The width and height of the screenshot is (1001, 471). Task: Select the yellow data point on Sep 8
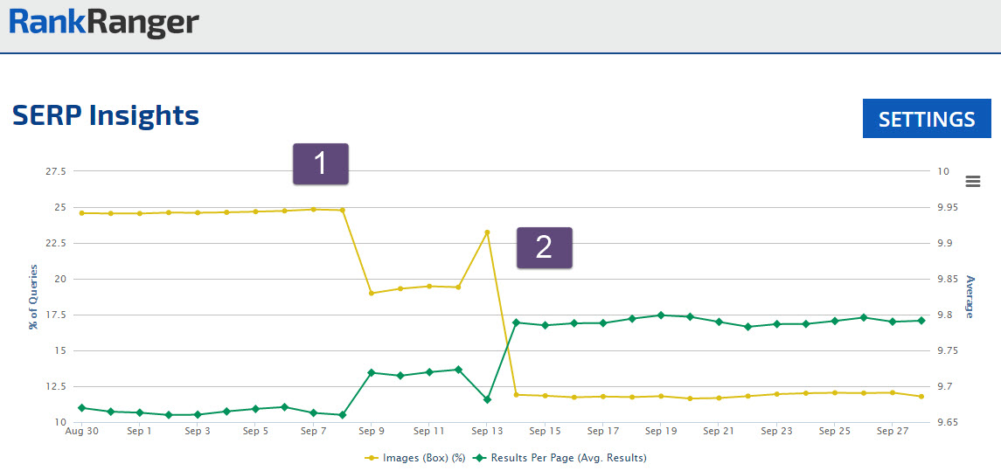(343, 210)
